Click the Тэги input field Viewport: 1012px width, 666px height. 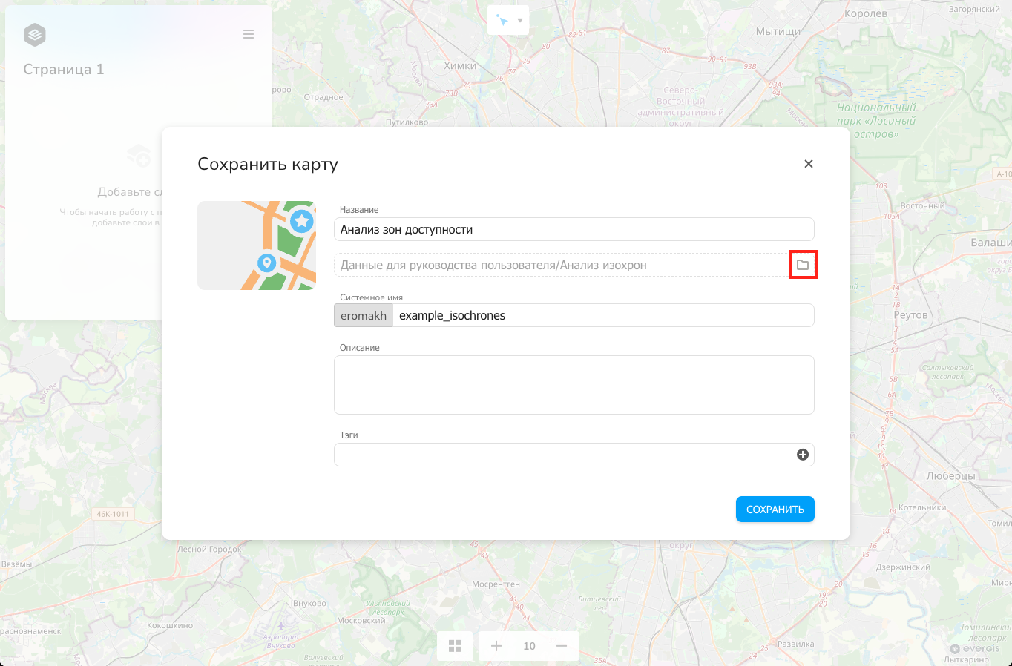[x=574, y=455]
